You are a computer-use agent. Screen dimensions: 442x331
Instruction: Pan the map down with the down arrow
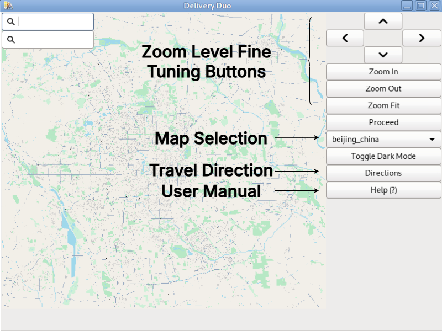[x=383, y=55]
